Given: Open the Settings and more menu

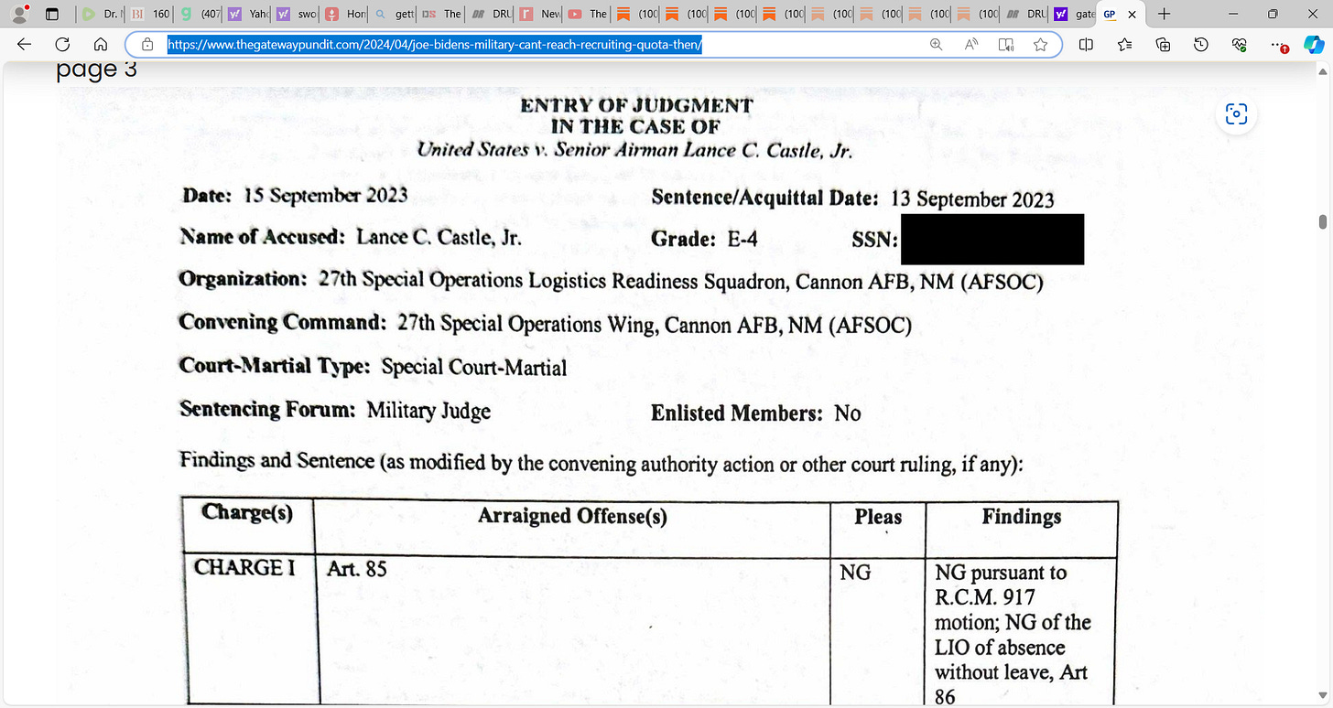Looking at the screenshot, I should 1278,44.
